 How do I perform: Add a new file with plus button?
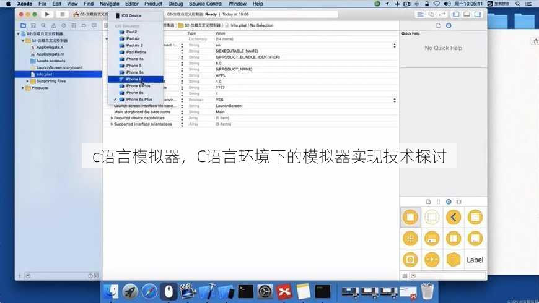tap(20, 276)
